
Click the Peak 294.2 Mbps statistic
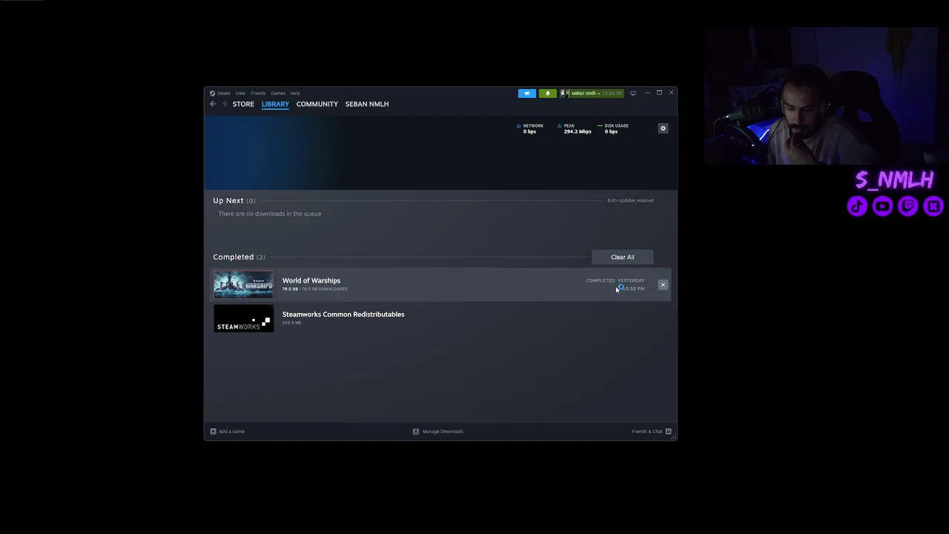(575, 128)
